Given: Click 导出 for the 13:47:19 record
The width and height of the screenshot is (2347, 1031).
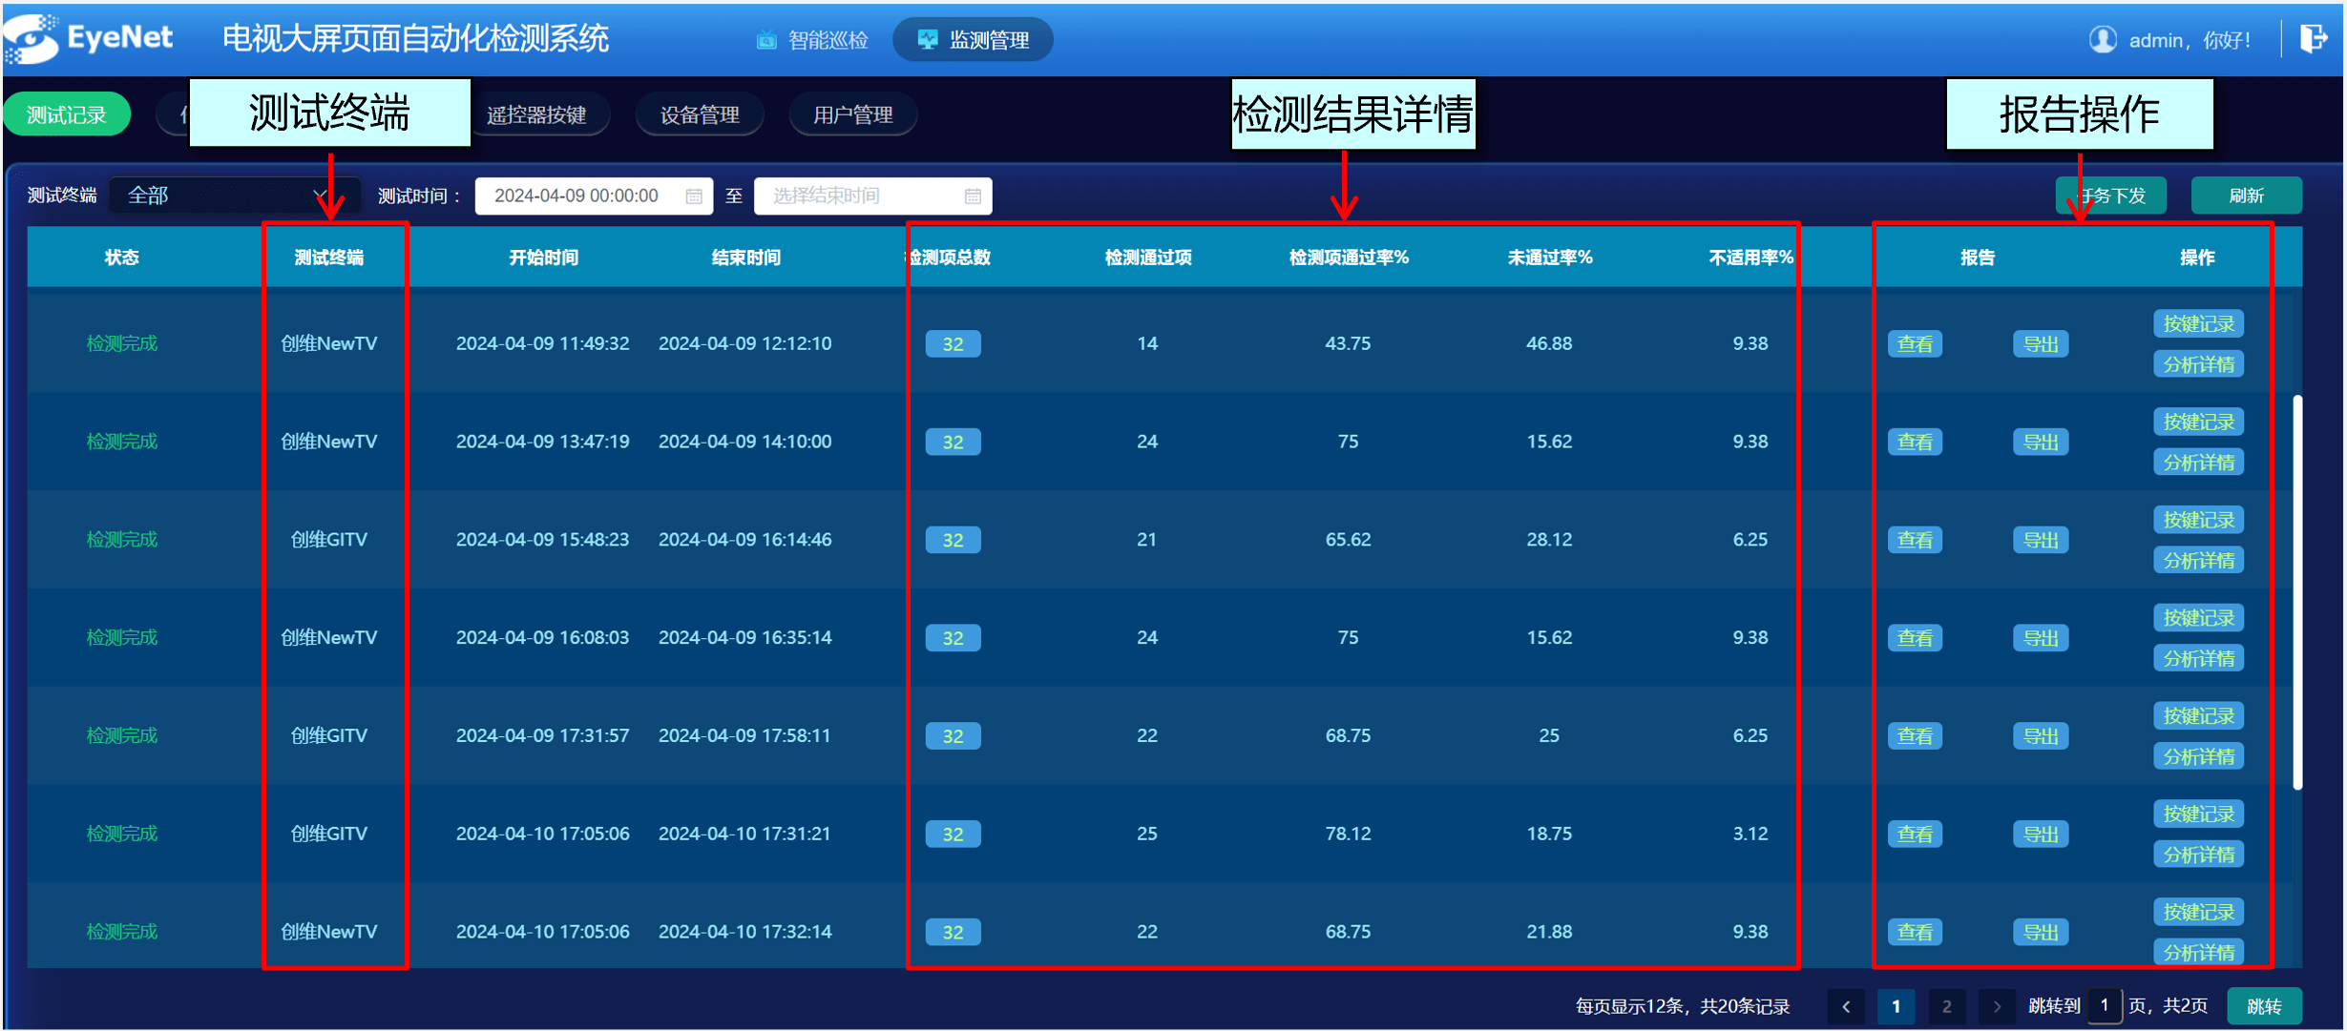Looking at the screenshot, I should click(x=2041, y=443).
